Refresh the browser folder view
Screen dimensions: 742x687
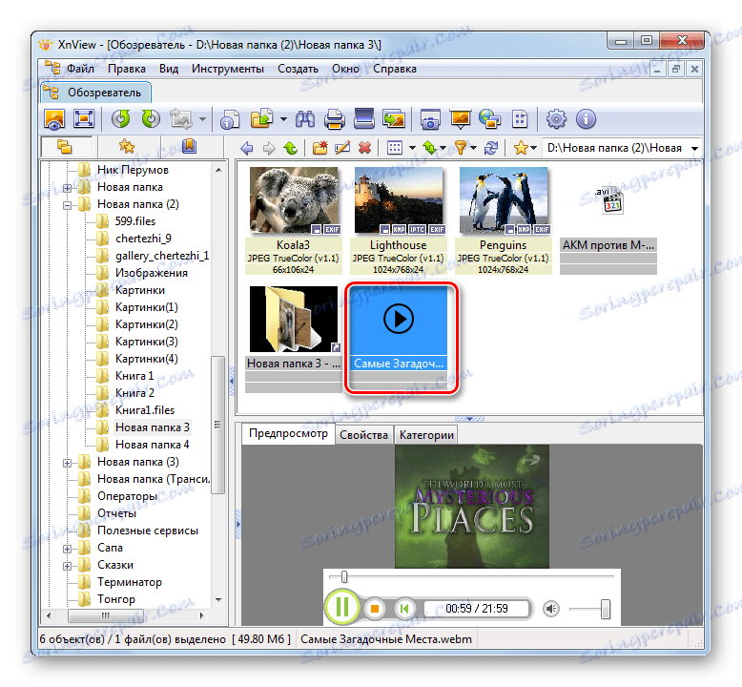491,148
